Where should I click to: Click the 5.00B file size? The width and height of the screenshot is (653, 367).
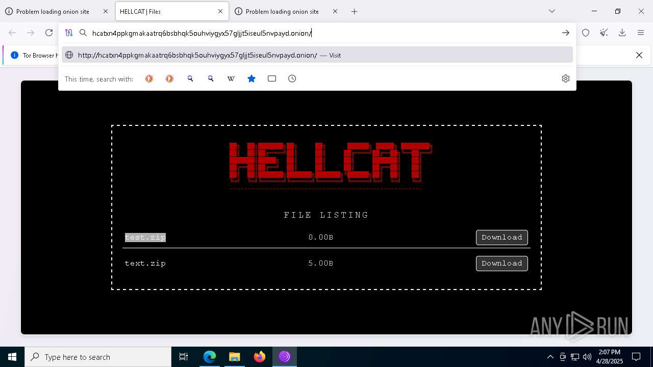pyautogui.click(x=321, y=263)
